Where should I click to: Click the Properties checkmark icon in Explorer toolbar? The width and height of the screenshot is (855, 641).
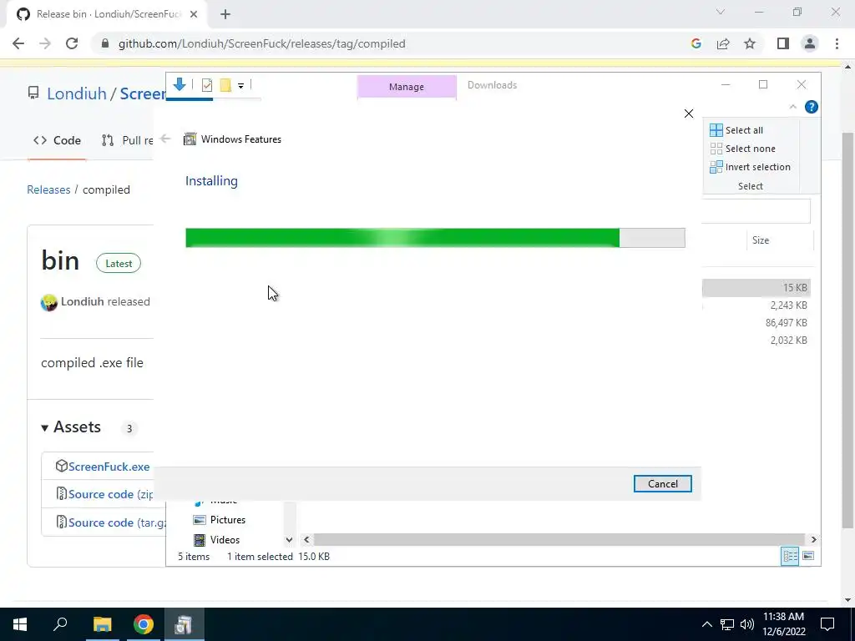point(207,85)
